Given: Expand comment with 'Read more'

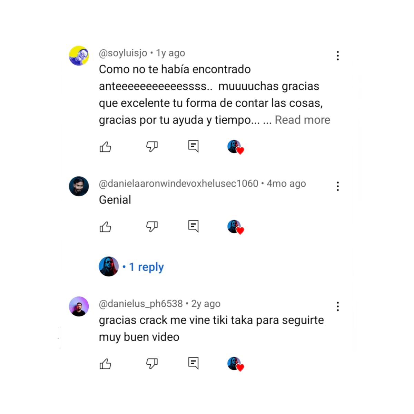Looking at the screenshot, I should [303, 120].
